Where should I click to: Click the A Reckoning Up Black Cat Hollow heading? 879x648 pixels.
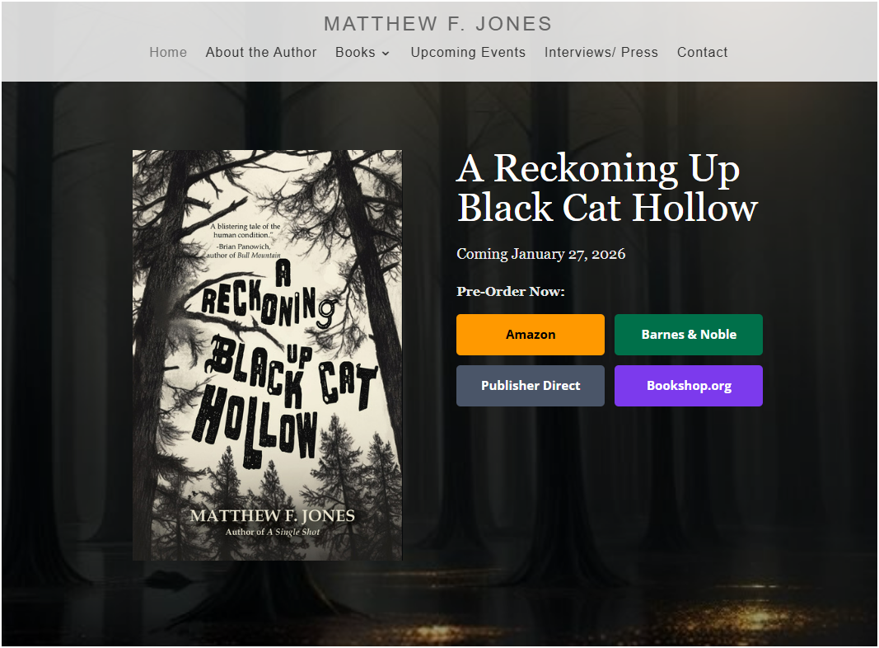point(607,188)
